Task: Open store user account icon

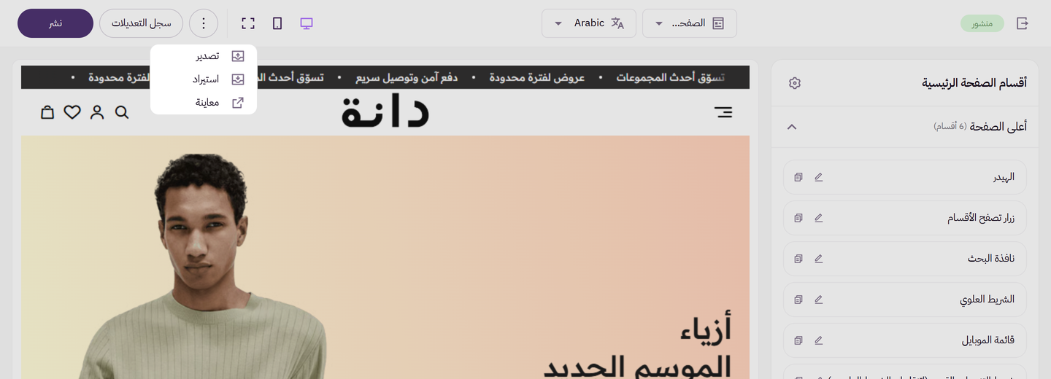Action: 97,112
